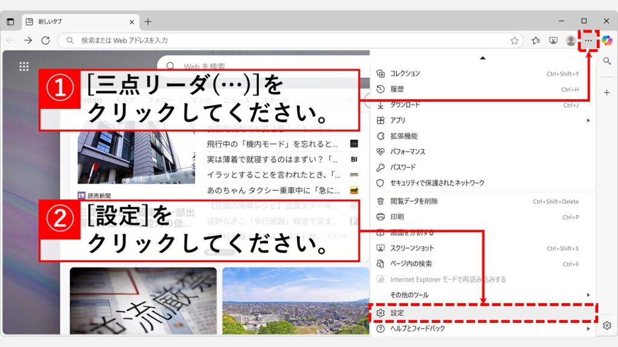Screen dimensions: 618x347
Task: Select ページ内の検索 menu entry
Action: (483, 264)
